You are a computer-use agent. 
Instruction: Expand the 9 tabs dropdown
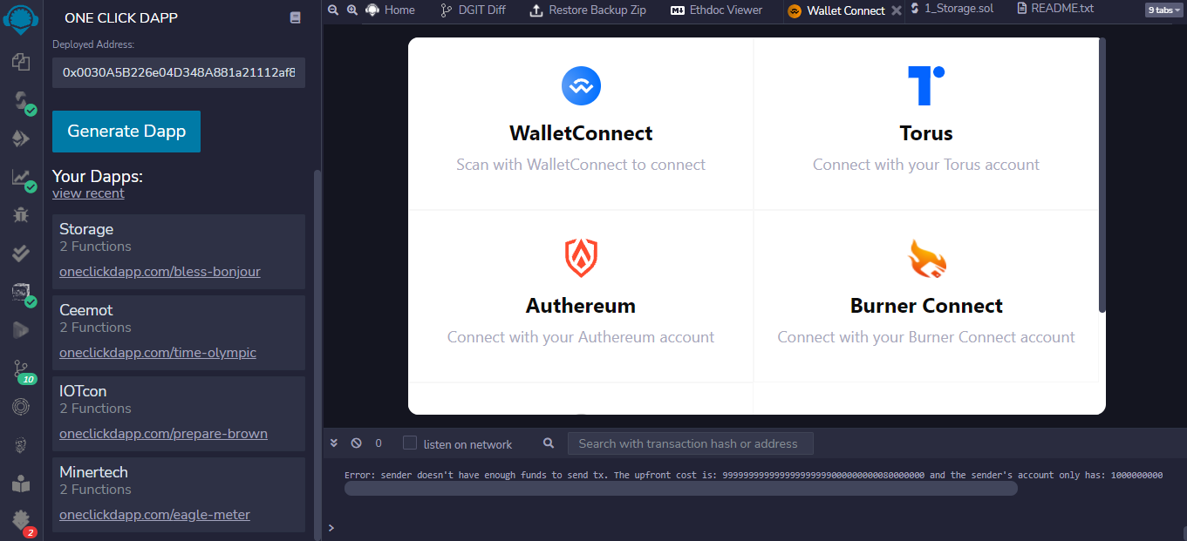[x=1163, y=10]
